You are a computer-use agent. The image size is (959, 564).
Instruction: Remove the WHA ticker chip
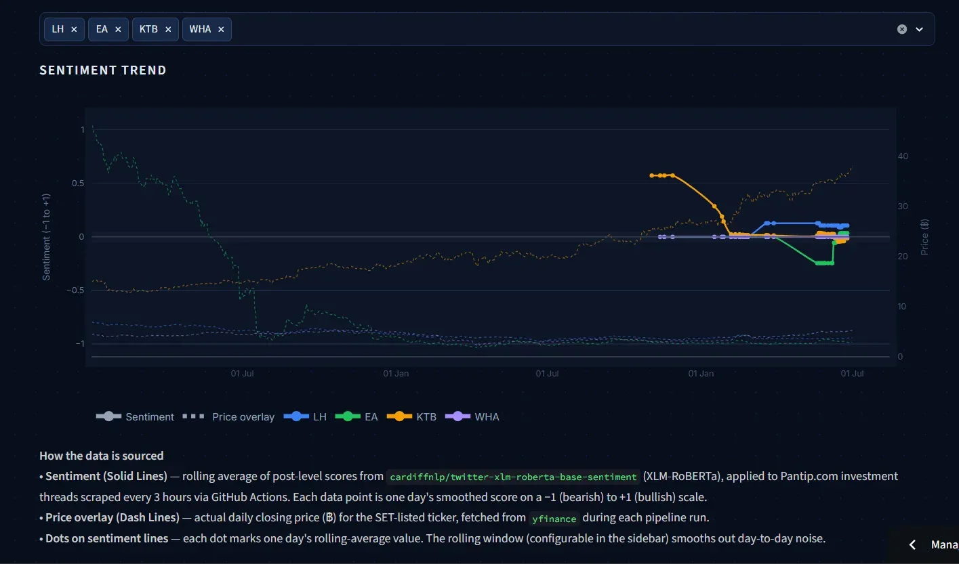[x=221, y=30]
